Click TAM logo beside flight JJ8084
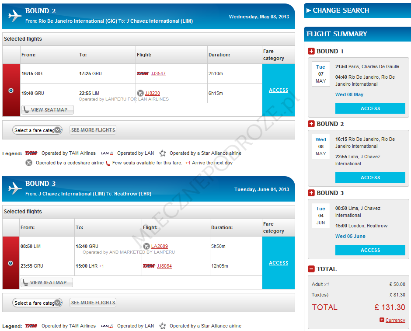 [149, 266]
